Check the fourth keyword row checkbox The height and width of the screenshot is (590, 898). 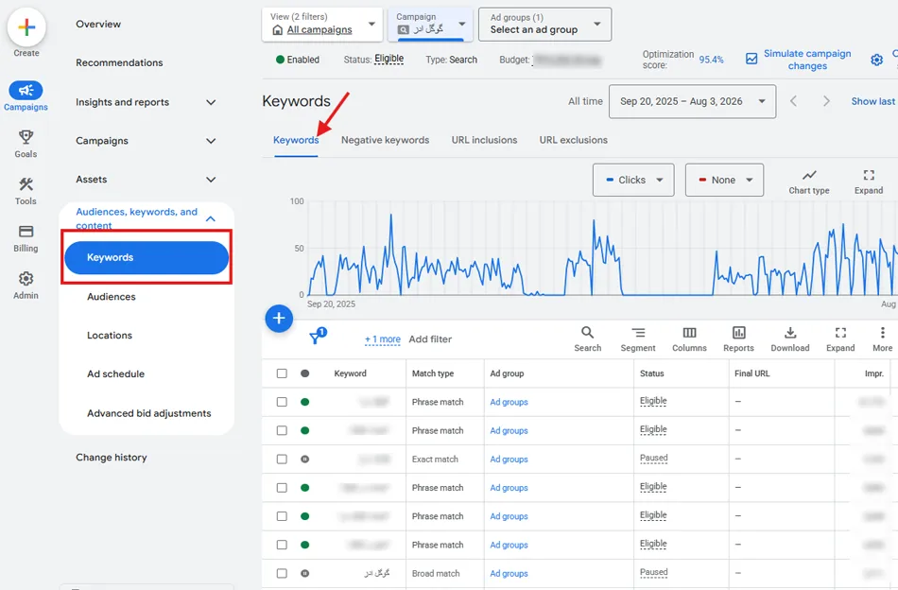pyautogui.click(x=282, y=488)
